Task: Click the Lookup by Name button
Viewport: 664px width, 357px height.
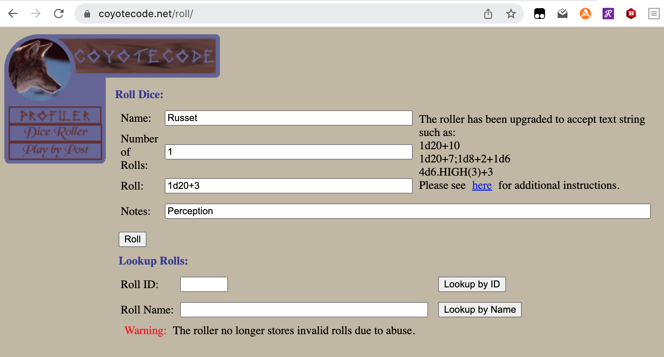Action: (x=479, y=310)
